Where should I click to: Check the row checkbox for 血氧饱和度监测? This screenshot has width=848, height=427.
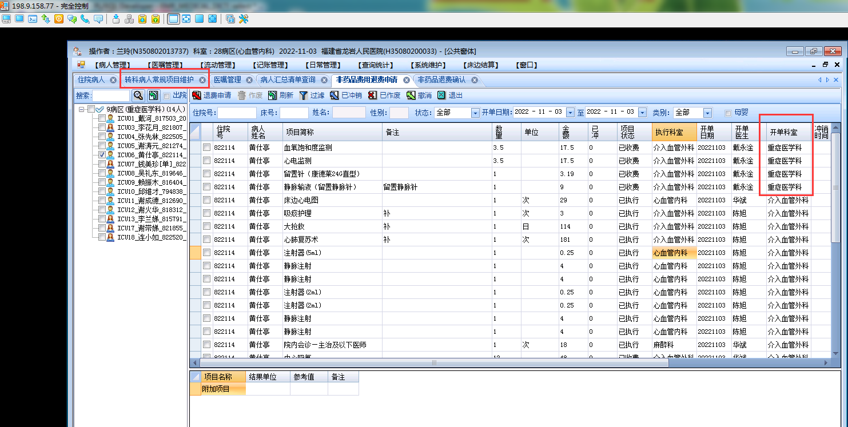click(206, 147)
